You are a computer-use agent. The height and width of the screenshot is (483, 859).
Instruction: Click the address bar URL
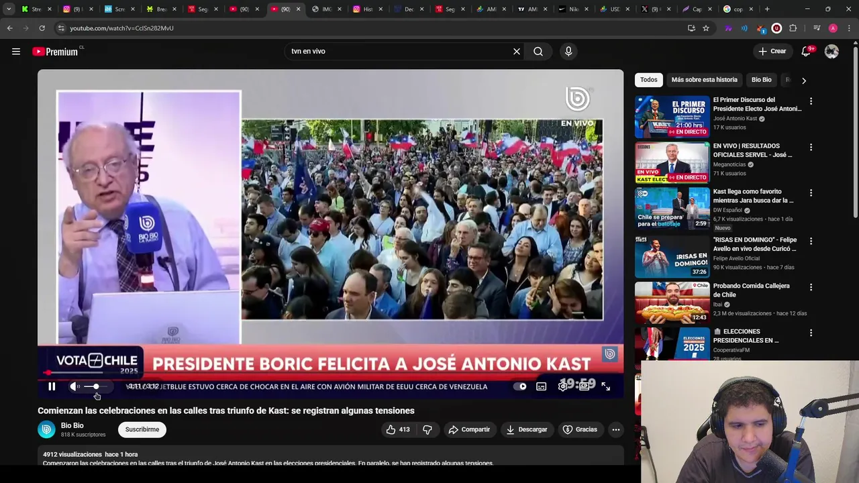(121, 28)
